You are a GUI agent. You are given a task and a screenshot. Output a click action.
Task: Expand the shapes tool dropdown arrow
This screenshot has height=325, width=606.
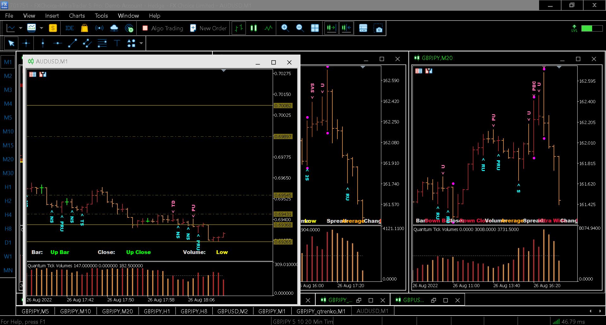(141, 43)
